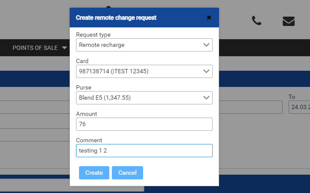Click the 'Card' field label

(x=82, y=61)
